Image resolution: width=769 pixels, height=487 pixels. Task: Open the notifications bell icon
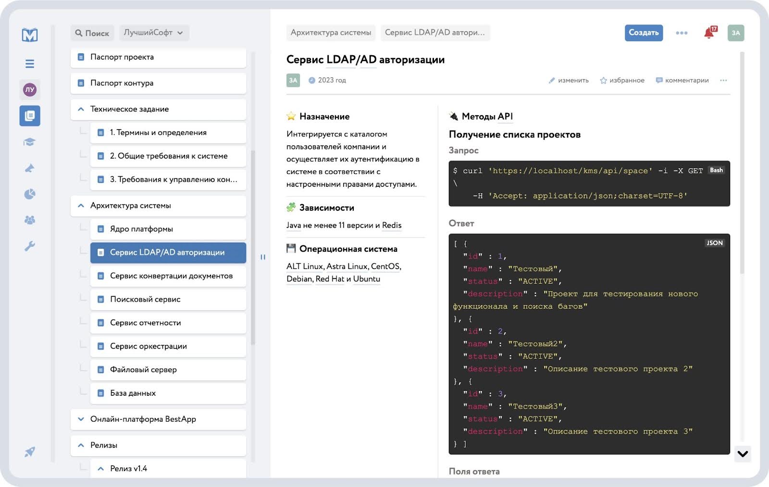coord(709,33)
